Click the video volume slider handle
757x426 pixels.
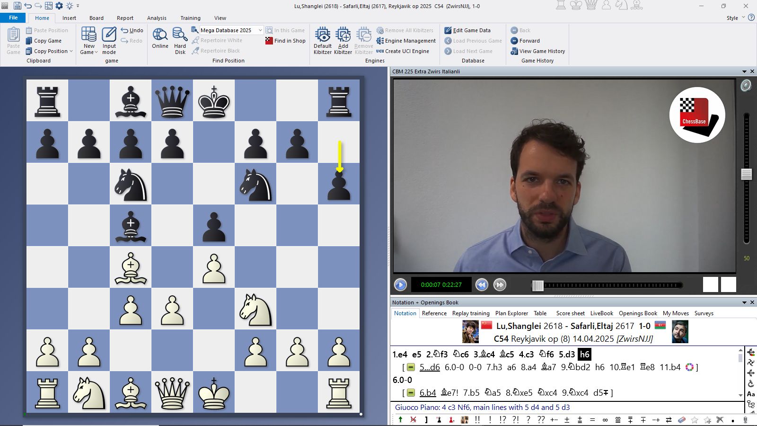click(746, 174)
